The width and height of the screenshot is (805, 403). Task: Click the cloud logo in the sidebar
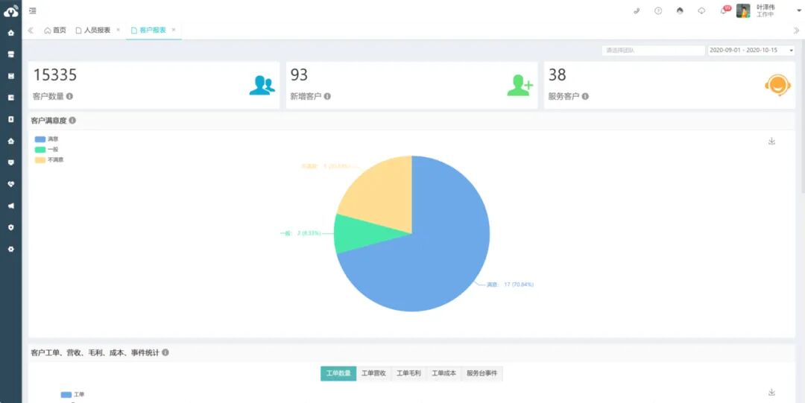tap(10, 10)
